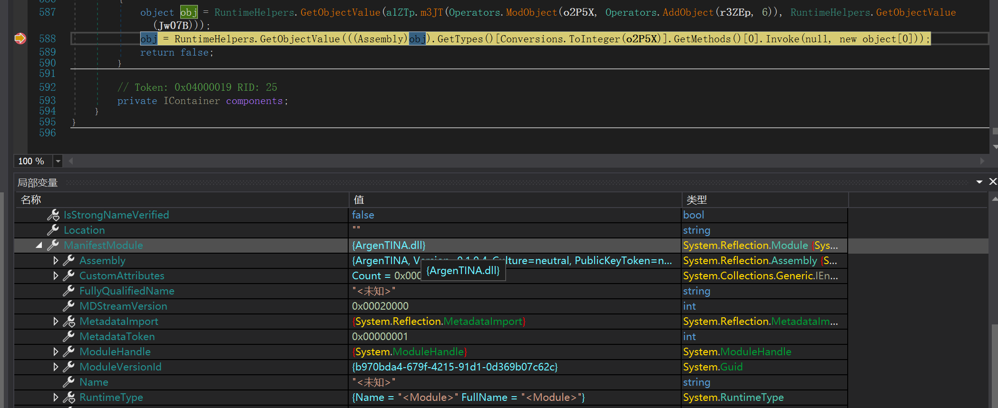Expand the CustomAttributes node
998x408 pixels.
[x=56, y=276]
